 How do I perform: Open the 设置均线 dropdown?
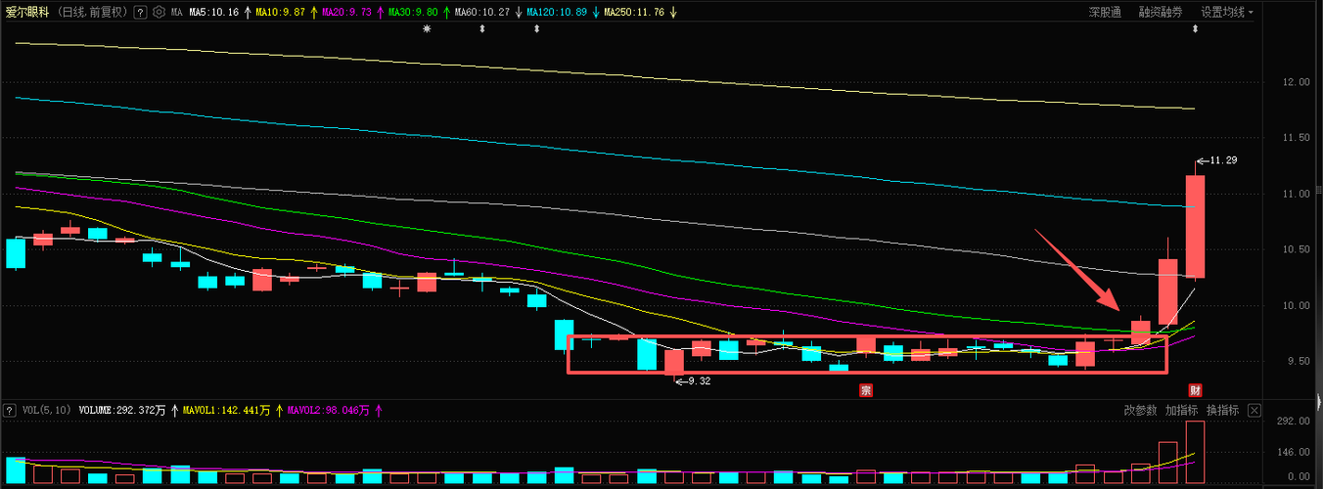click(1228, 13)
